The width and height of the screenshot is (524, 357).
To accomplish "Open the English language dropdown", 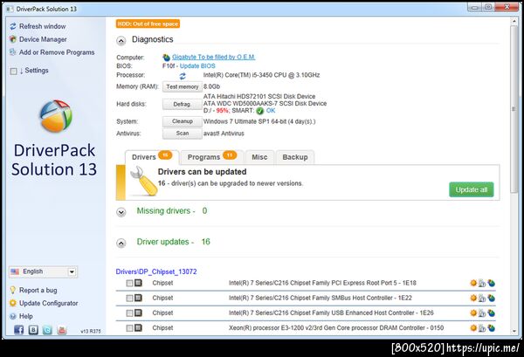I will point(43,271).
